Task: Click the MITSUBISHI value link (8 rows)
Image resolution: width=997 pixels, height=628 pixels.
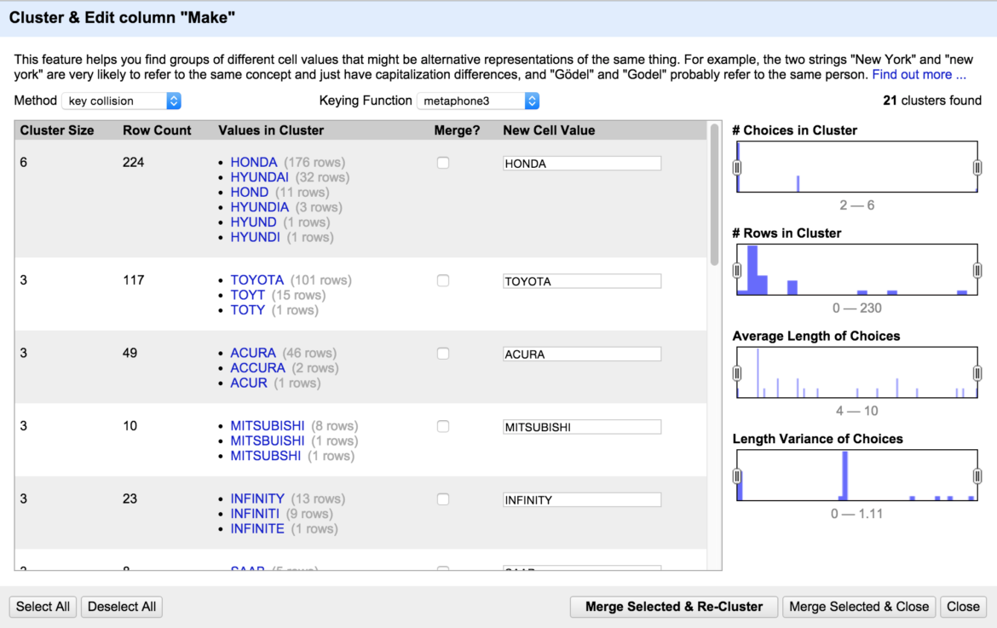Action: point(267,426)
